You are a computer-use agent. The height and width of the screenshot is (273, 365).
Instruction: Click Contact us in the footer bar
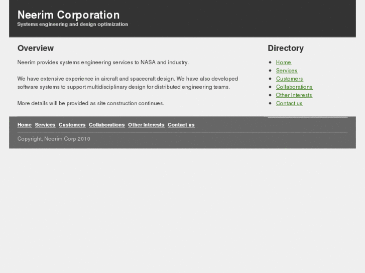pyautogui.click(x=181, y=125)
